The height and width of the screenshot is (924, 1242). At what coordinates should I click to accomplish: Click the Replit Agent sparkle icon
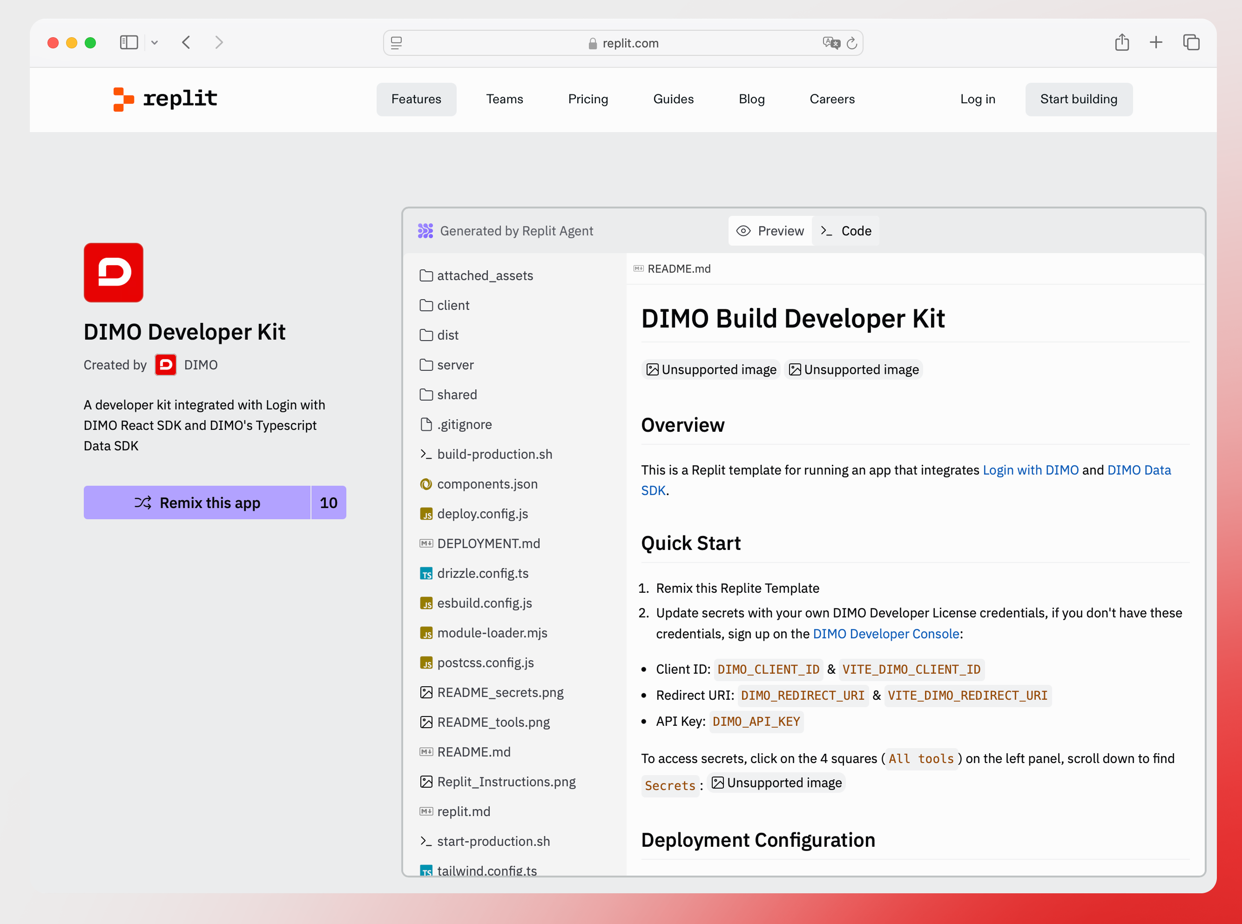[425, 230]
